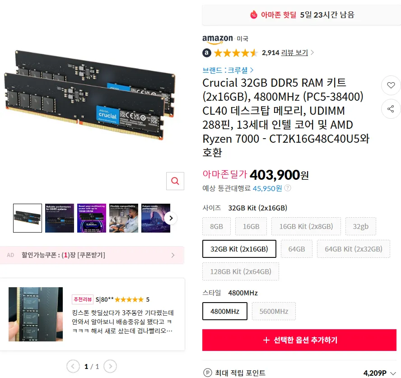The image size is (401, 378).
Task: Go to previous review with left arrow
Action: tap(73, 366)
